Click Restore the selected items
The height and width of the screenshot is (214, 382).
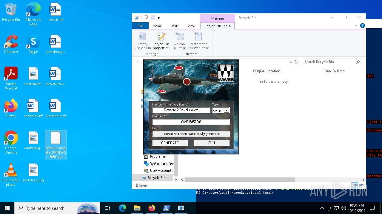point(199,41)
